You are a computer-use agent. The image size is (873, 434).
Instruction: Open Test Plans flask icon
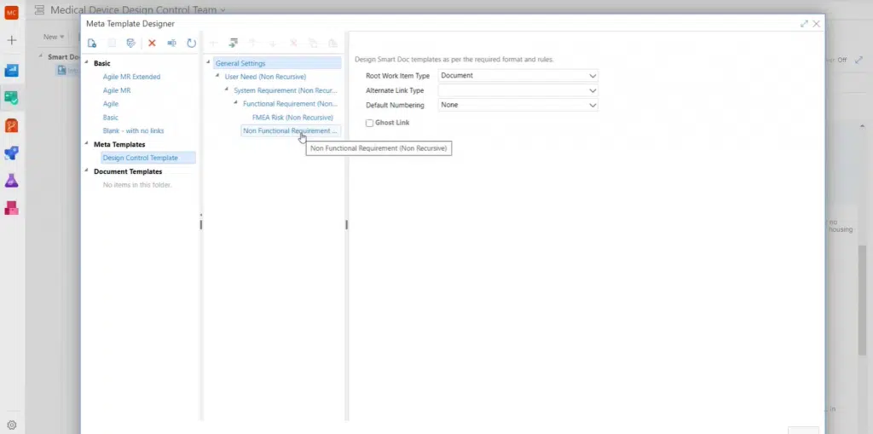point(12,181)
